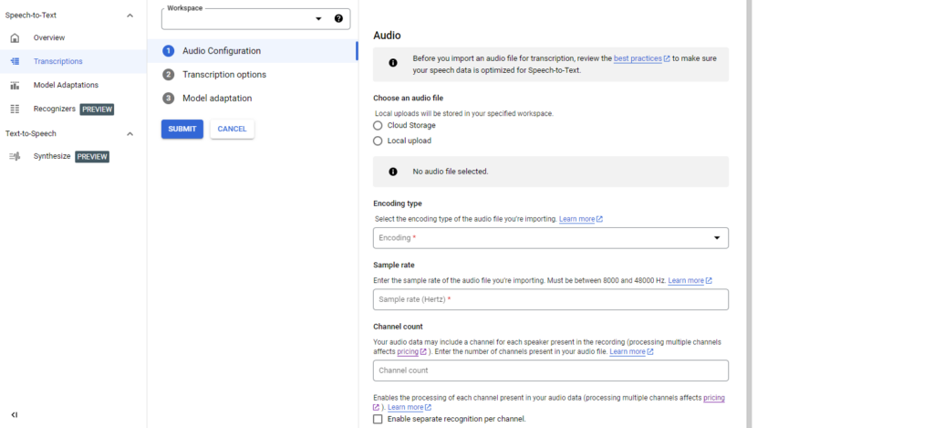The image size is (934, 428).
Task: Click the 'Choose an audio file' label
Action: click(x=408, y=98)
